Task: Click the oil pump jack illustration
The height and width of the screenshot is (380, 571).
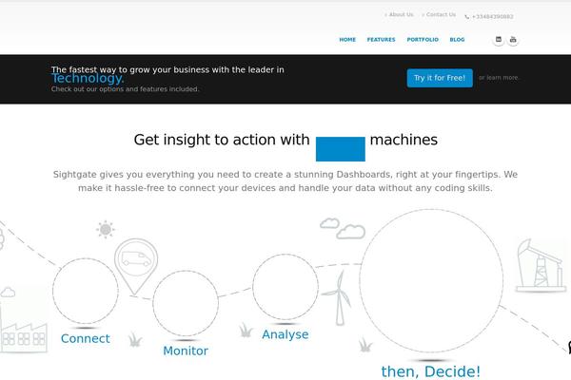Action: (x=541, y=266)
